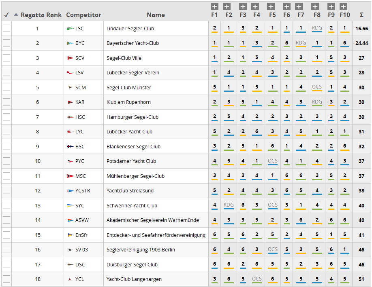
Task: Click the HSC club flag icon
Action: pyautogui.click(x=70, y=117)
